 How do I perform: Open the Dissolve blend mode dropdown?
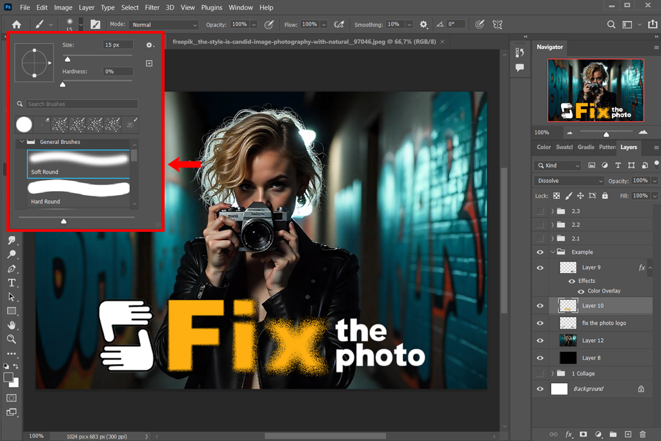point(569,181)
